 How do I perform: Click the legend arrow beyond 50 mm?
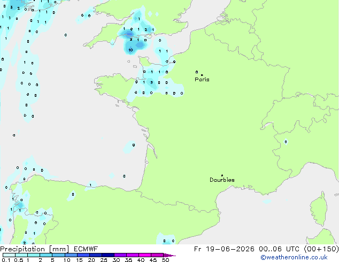click(169, 255)
